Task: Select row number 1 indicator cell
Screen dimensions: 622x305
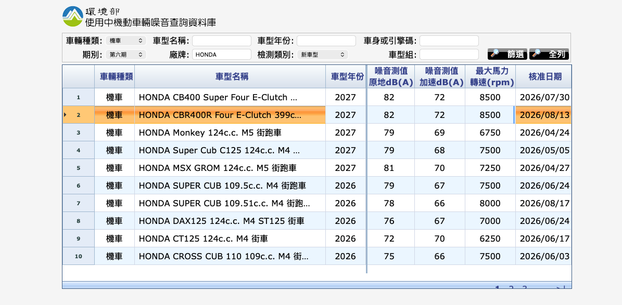Action: (x=79, y=97)
